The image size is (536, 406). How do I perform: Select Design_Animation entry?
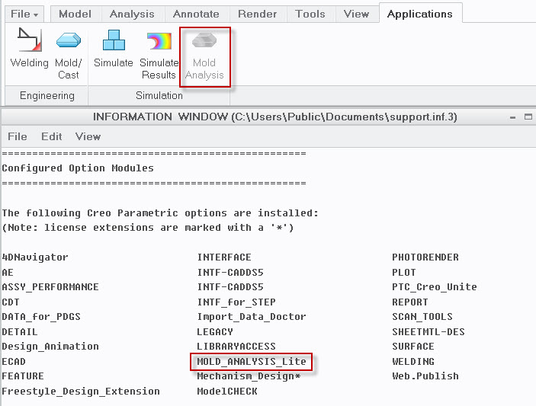pos(50,347)
